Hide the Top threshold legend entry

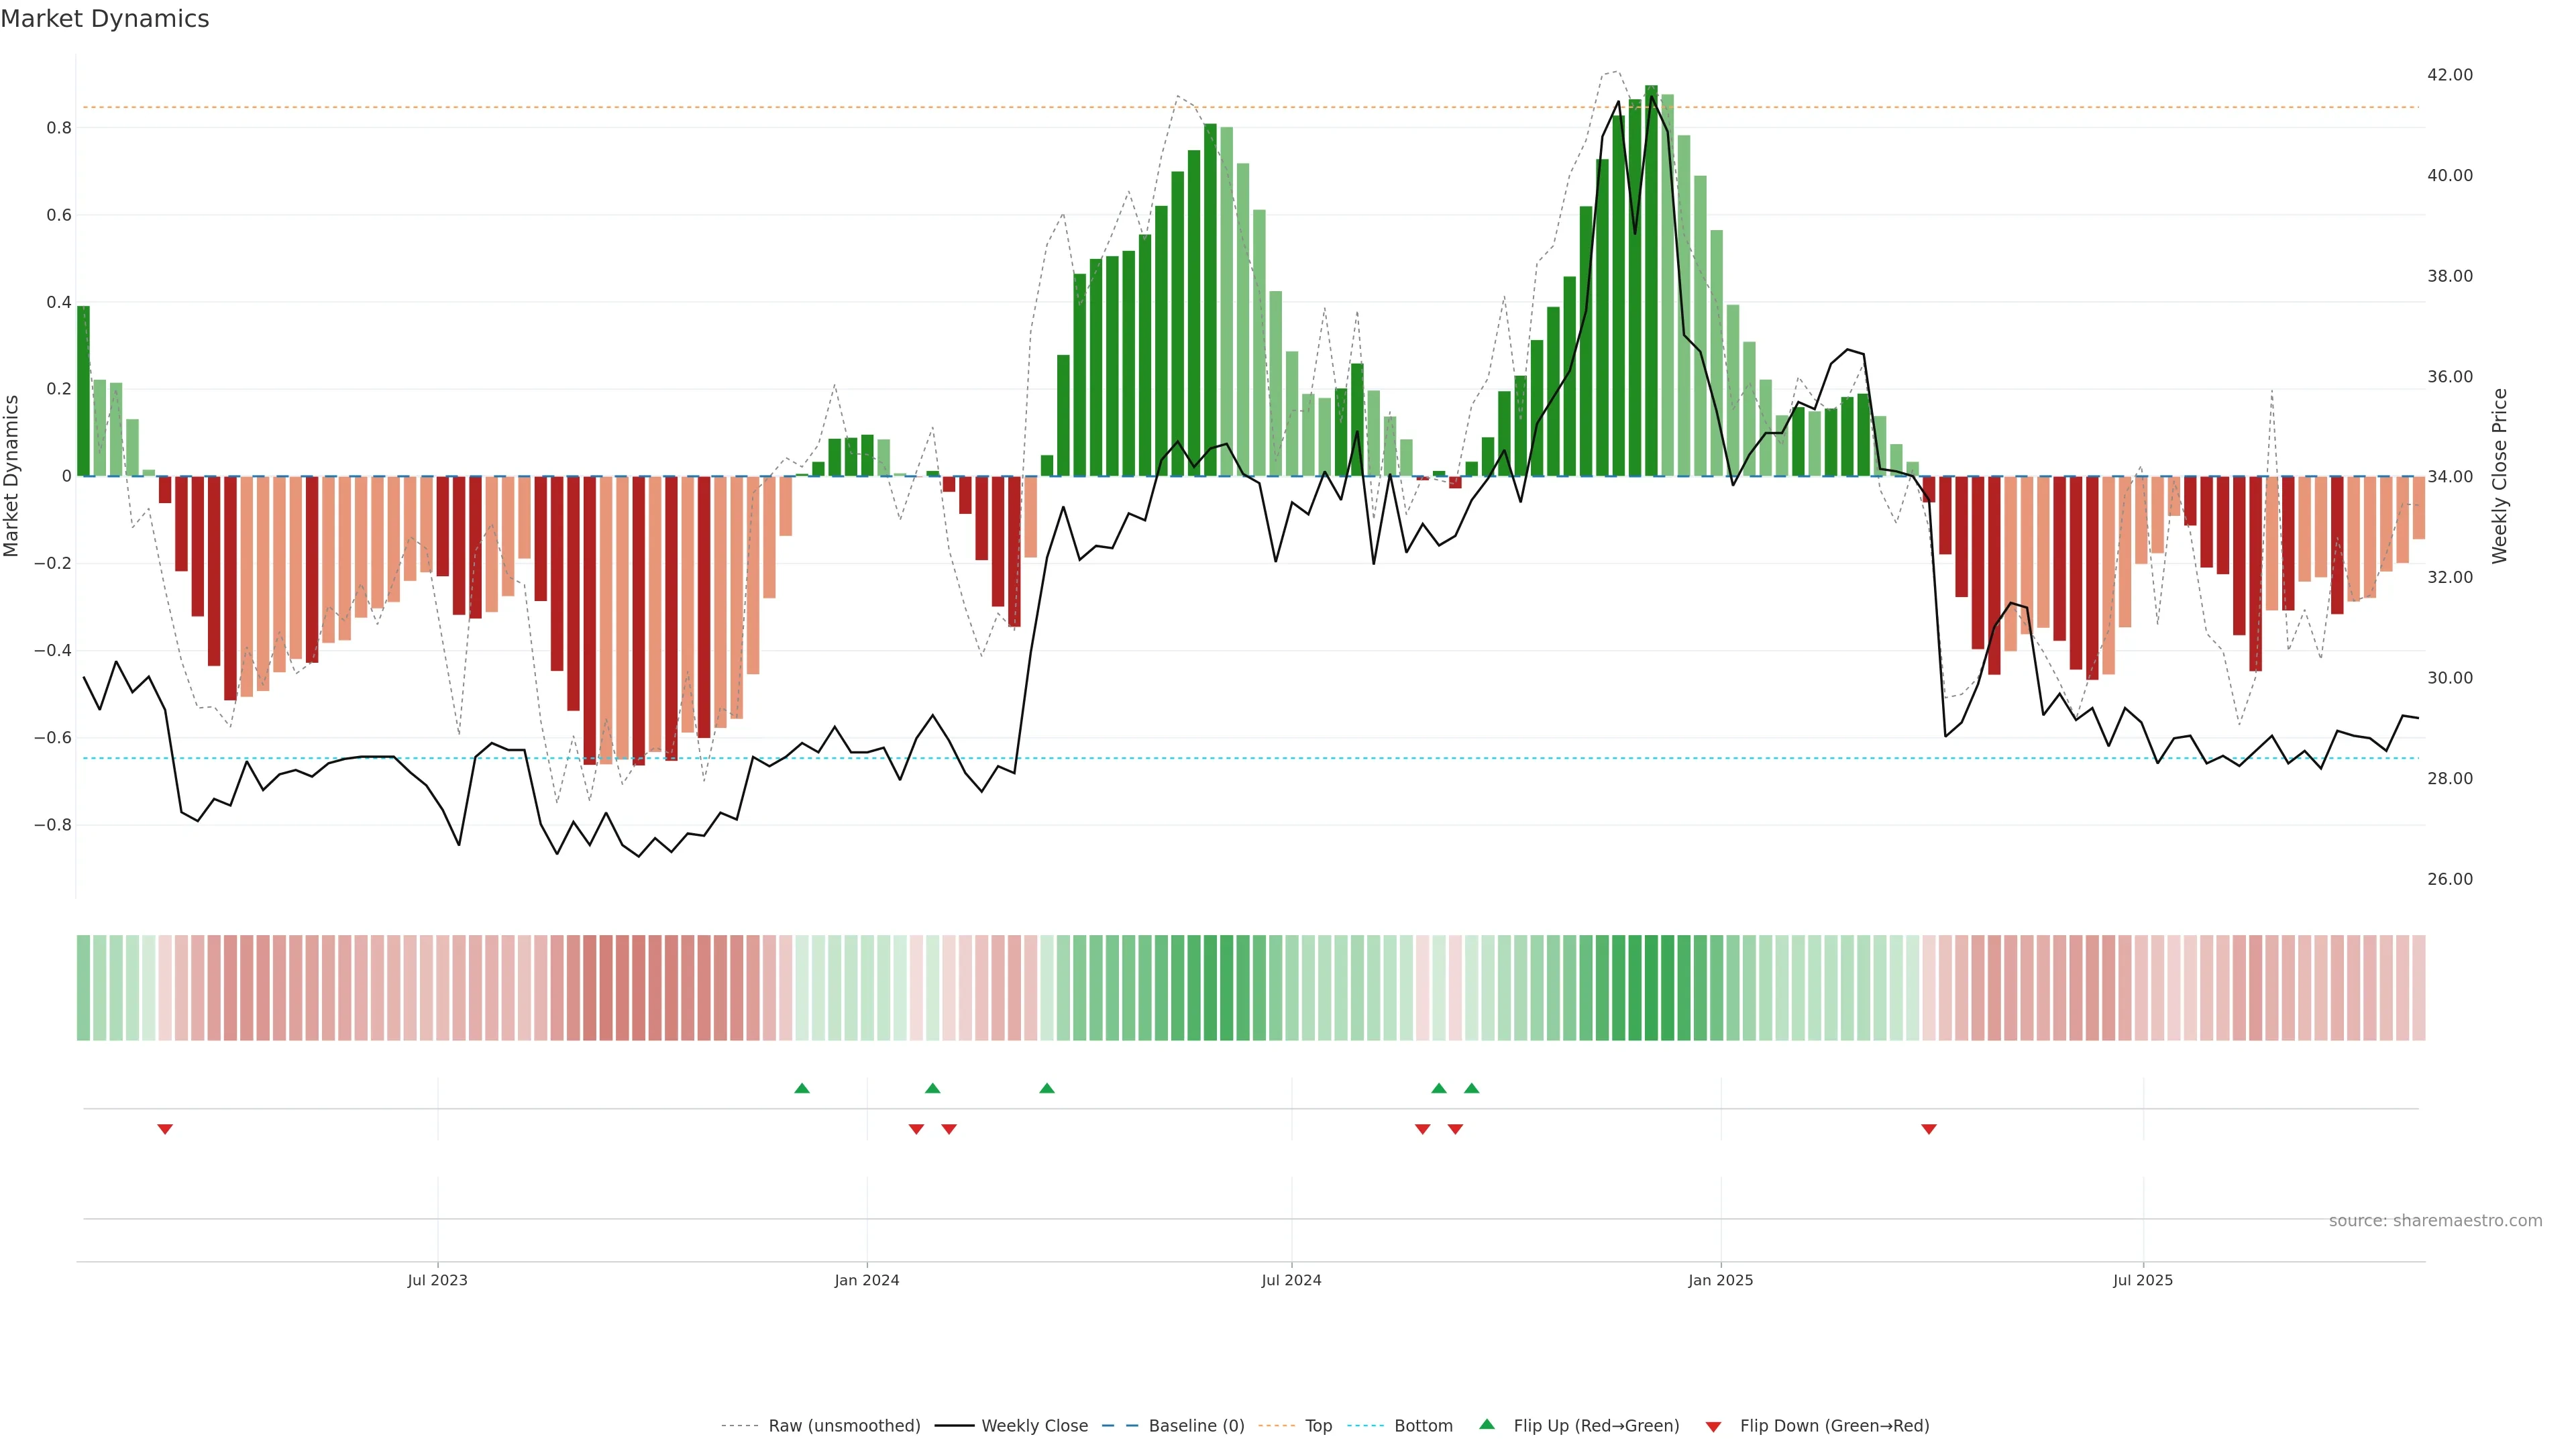[x=1318, y=1426]
